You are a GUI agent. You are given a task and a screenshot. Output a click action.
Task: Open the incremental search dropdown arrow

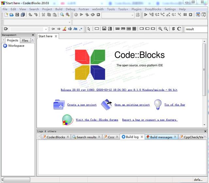point(46,29)
